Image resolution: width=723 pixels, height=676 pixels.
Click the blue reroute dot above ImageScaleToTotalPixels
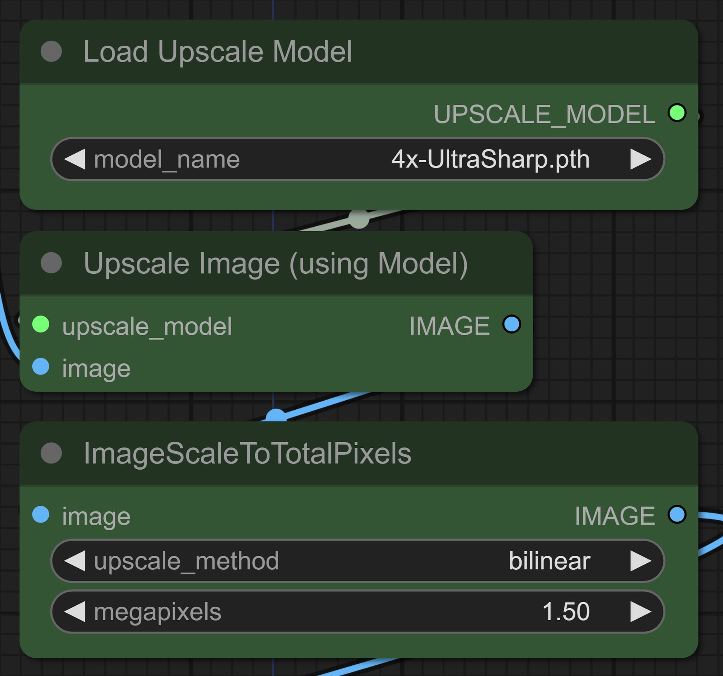coord(276,415)
